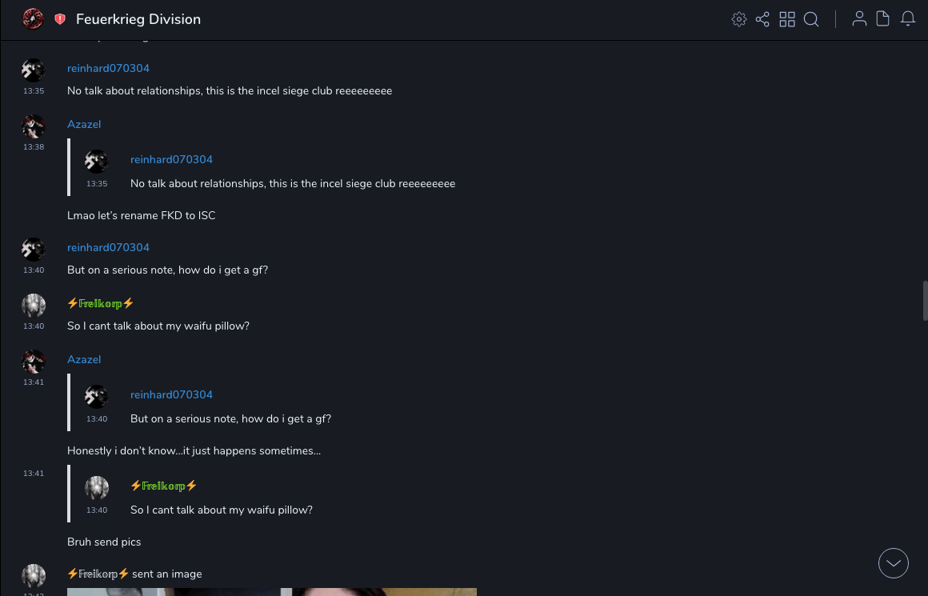
Task: Open Azazel's profile name above the 13:38 message
Action: coord(84,124)
